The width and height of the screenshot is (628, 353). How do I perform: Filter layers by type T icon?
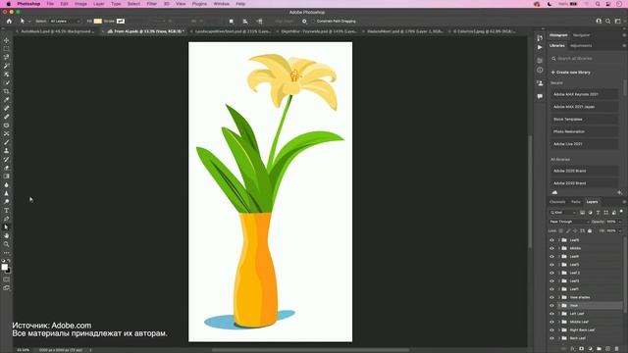598,213
